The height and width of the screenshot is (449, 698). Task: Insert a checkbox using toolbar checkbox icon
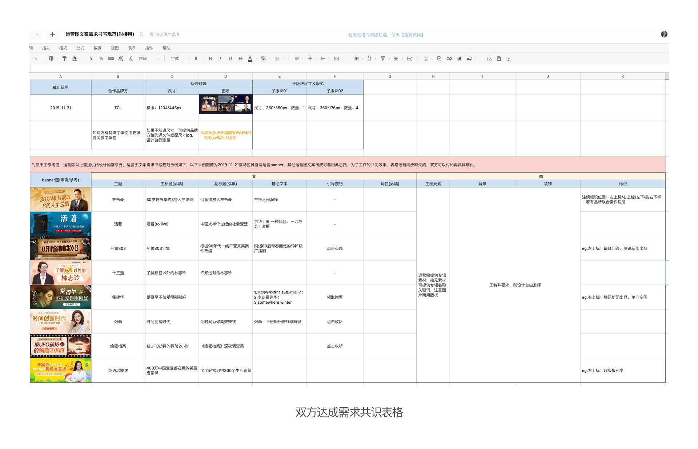439,58
